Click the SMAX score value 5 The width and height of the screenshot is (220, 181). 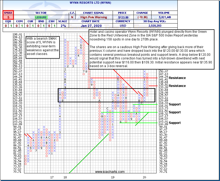[x=8, y=17]
